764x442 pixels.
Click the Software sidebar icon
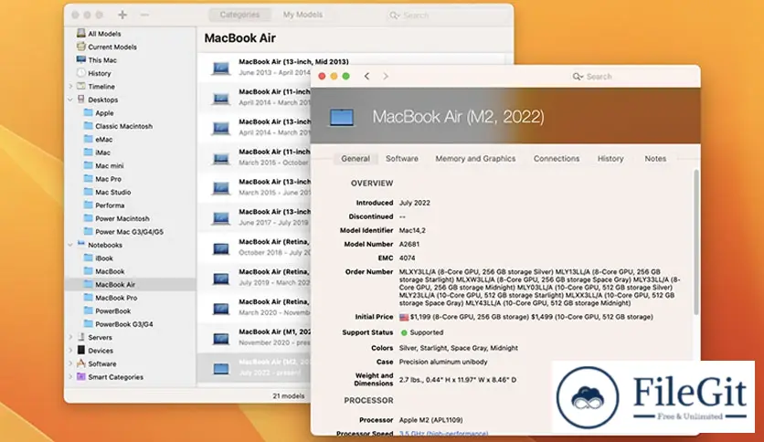(81, 363)
